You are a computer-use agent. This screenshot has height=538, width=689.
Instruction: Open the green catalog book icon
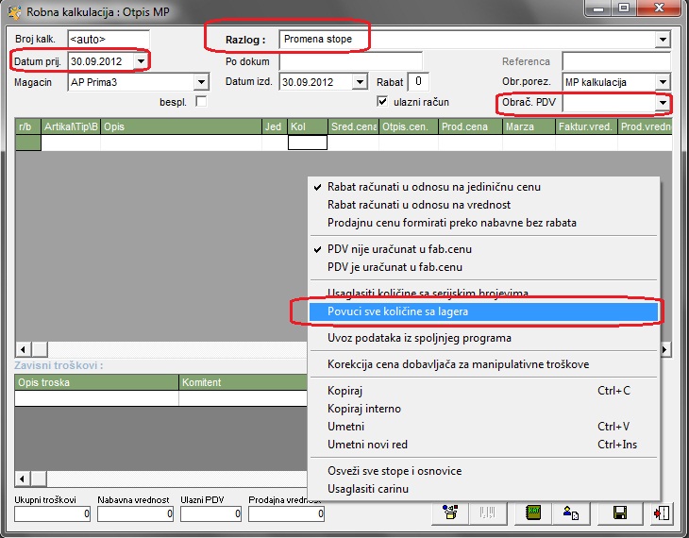click(x=533, y=513)
